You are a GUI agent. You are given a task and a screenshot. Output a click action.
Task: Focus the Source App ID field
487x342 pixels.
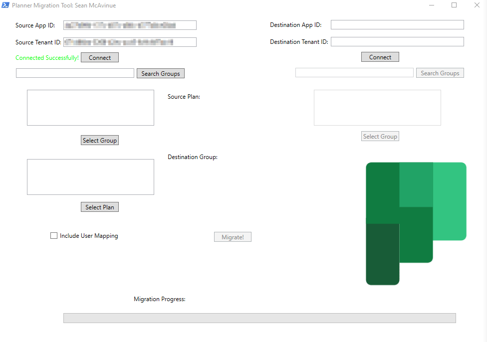[130, 25]
